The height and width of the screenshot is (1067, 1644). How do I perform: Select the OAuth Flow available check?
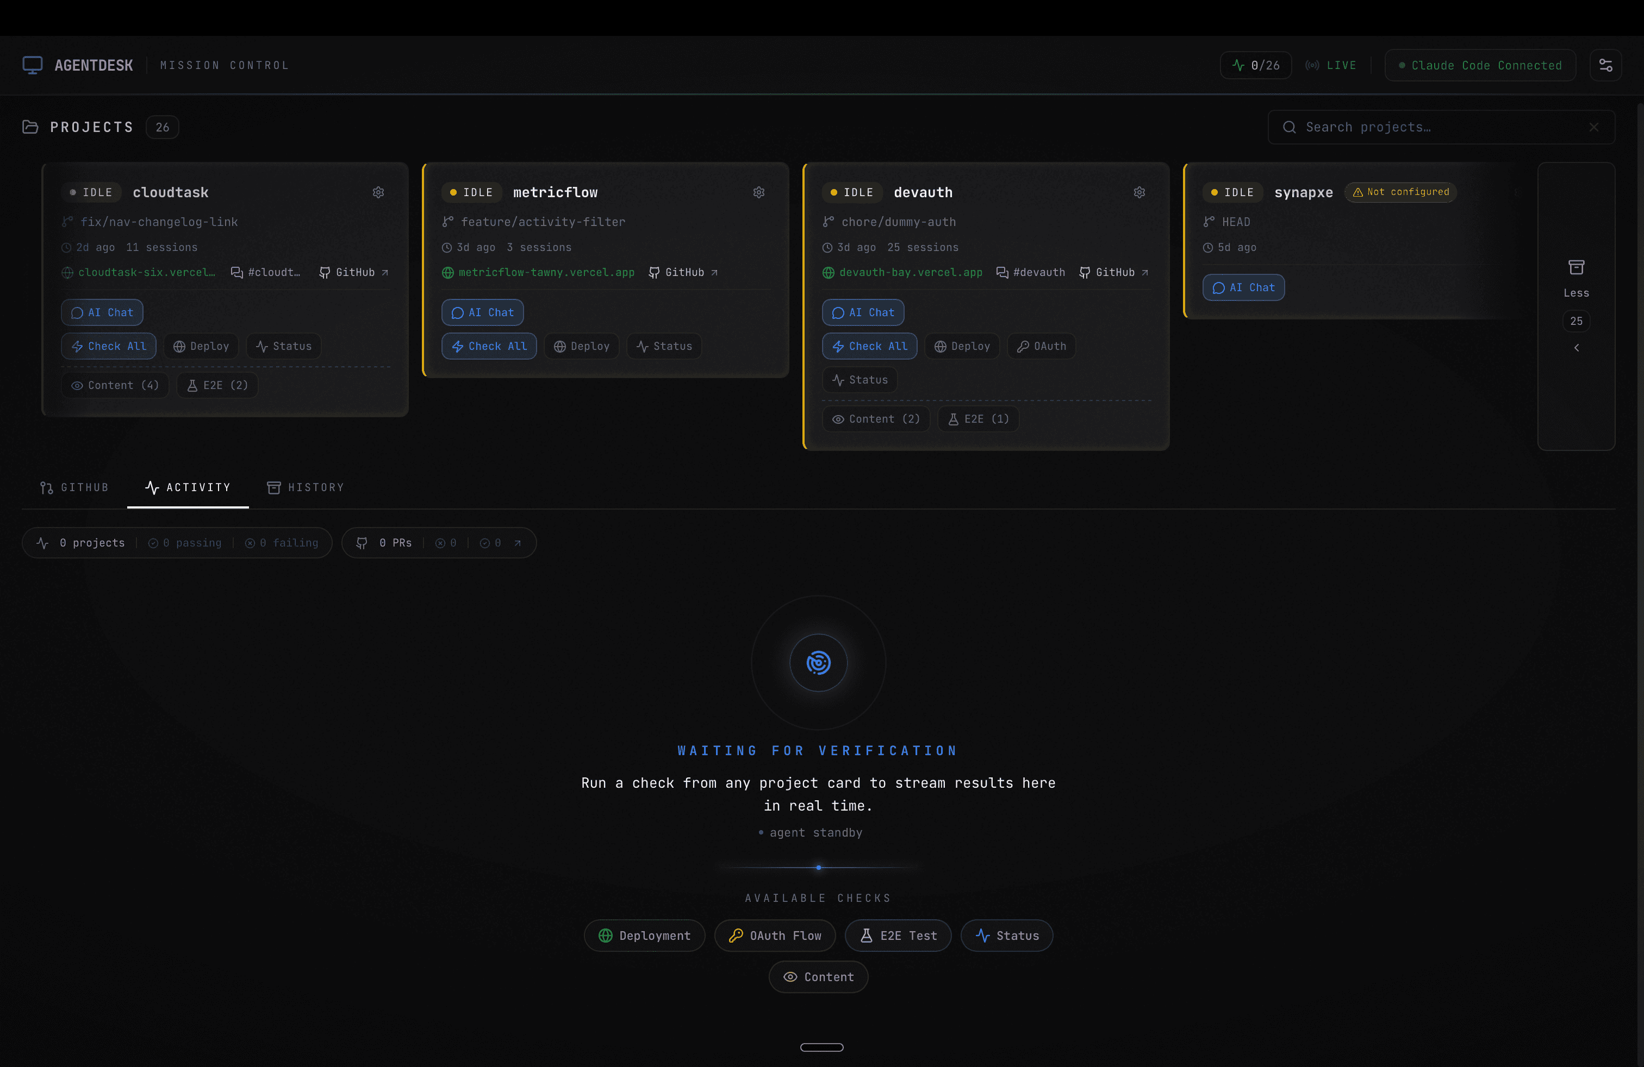[775, 936]
